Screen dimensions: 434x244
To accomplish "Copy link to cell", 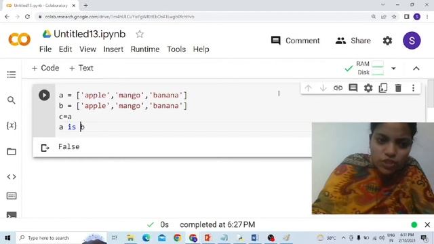I will point(338,88).
